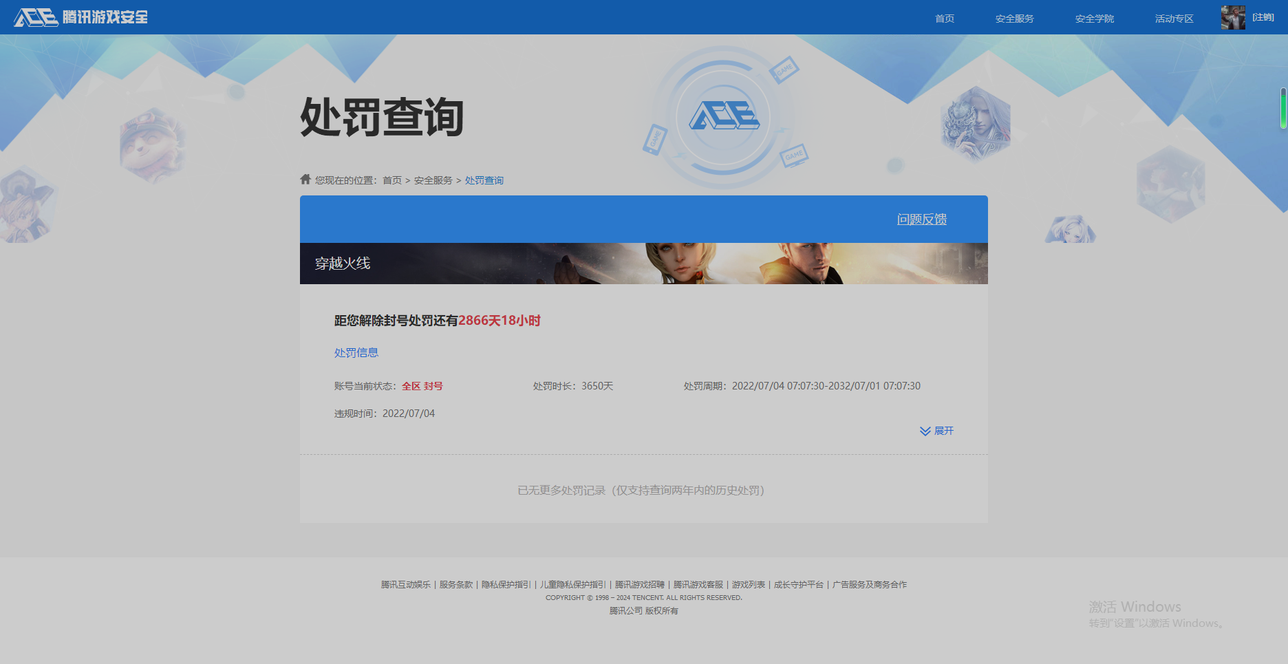Open the 安全服务 navigation menu
Image resolution: width=1288 pixels, height=664 pixels.
(1014, 19)
